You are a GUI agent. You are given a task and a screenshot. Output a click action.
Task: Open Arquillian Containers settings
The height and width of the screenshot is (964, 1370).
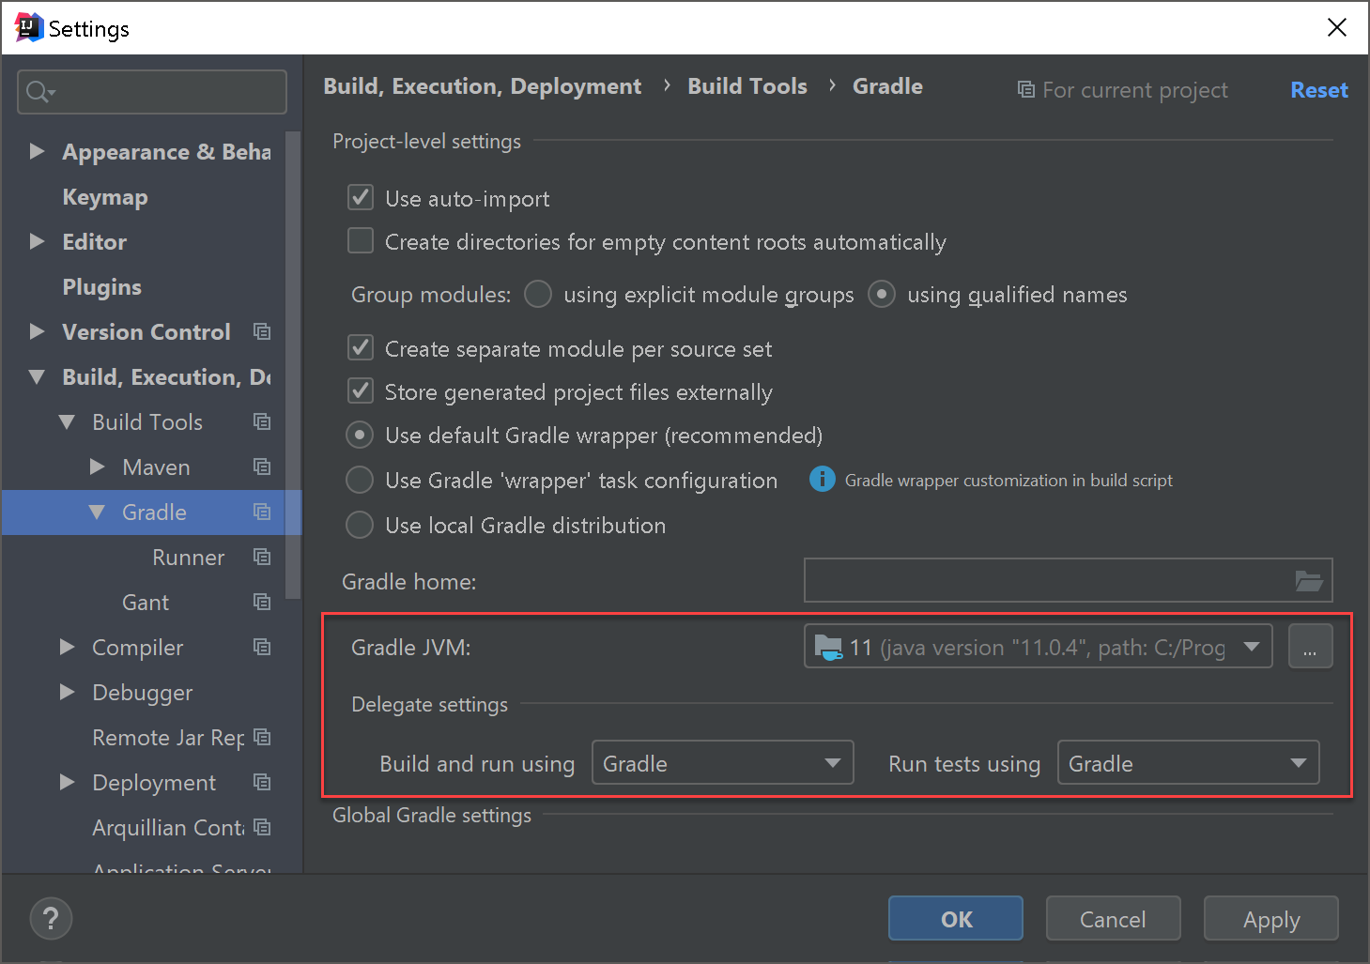point(168,828)
